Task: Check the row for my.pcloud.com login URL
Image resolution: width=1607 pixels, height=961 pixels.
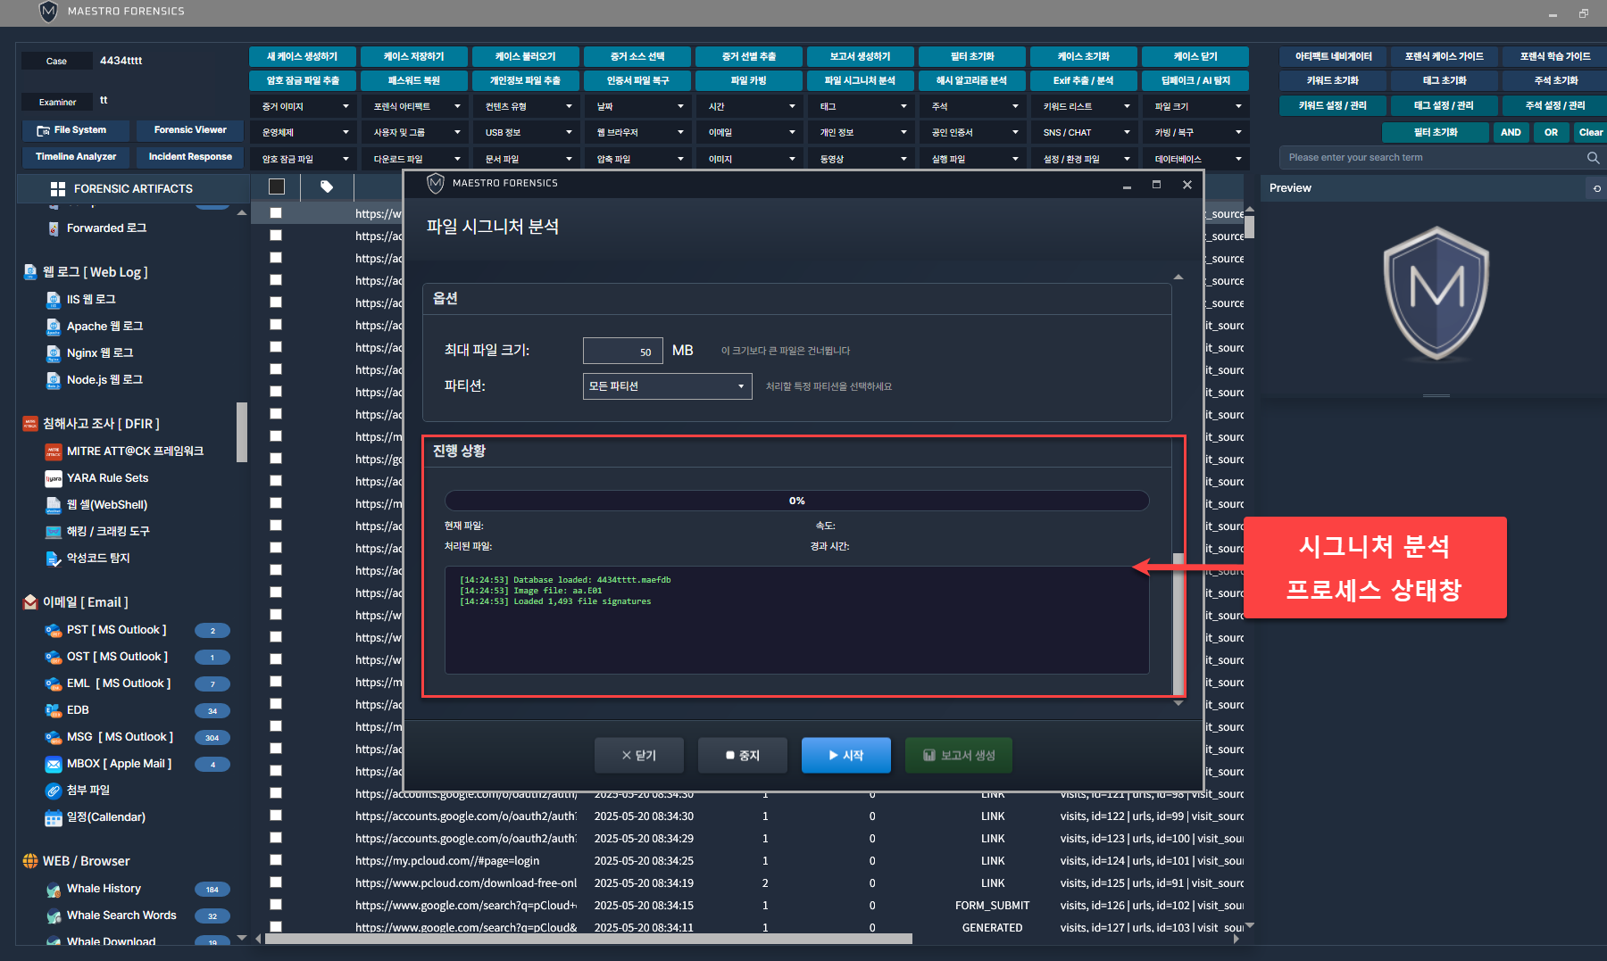Action: click(276, 860)
